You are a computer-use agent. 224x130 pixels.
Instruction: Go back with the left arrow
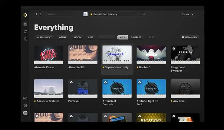coord(36,14)
